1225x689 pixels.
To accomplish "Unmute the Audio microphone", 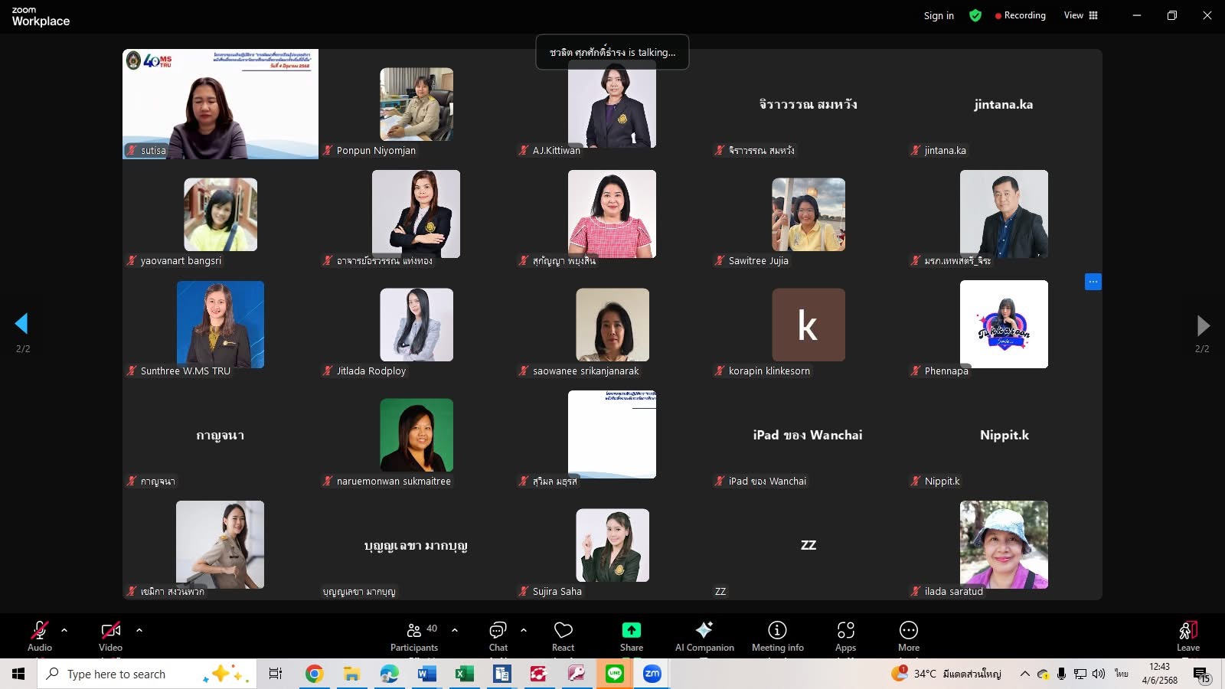I will pos(40,635).
